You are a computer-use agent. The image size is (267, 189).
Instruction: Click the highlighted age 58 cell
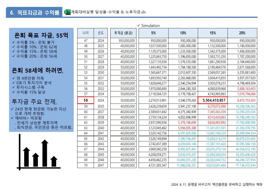tap(86, 100)
